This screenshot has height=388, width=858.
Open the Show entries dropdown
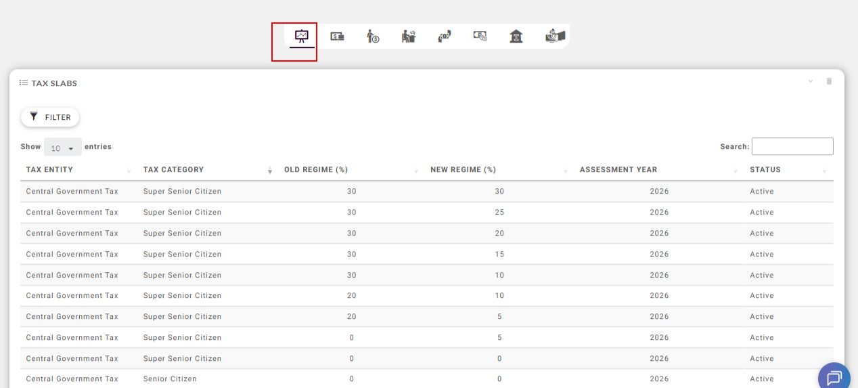[62, 148]
